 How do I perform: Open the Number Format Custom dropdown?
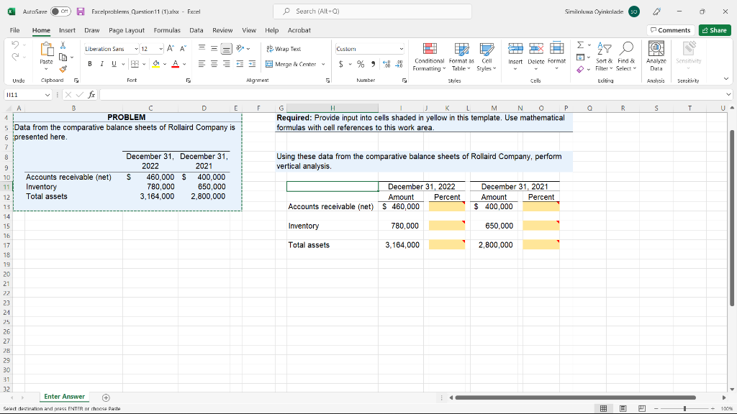click(x=402, y=48)
